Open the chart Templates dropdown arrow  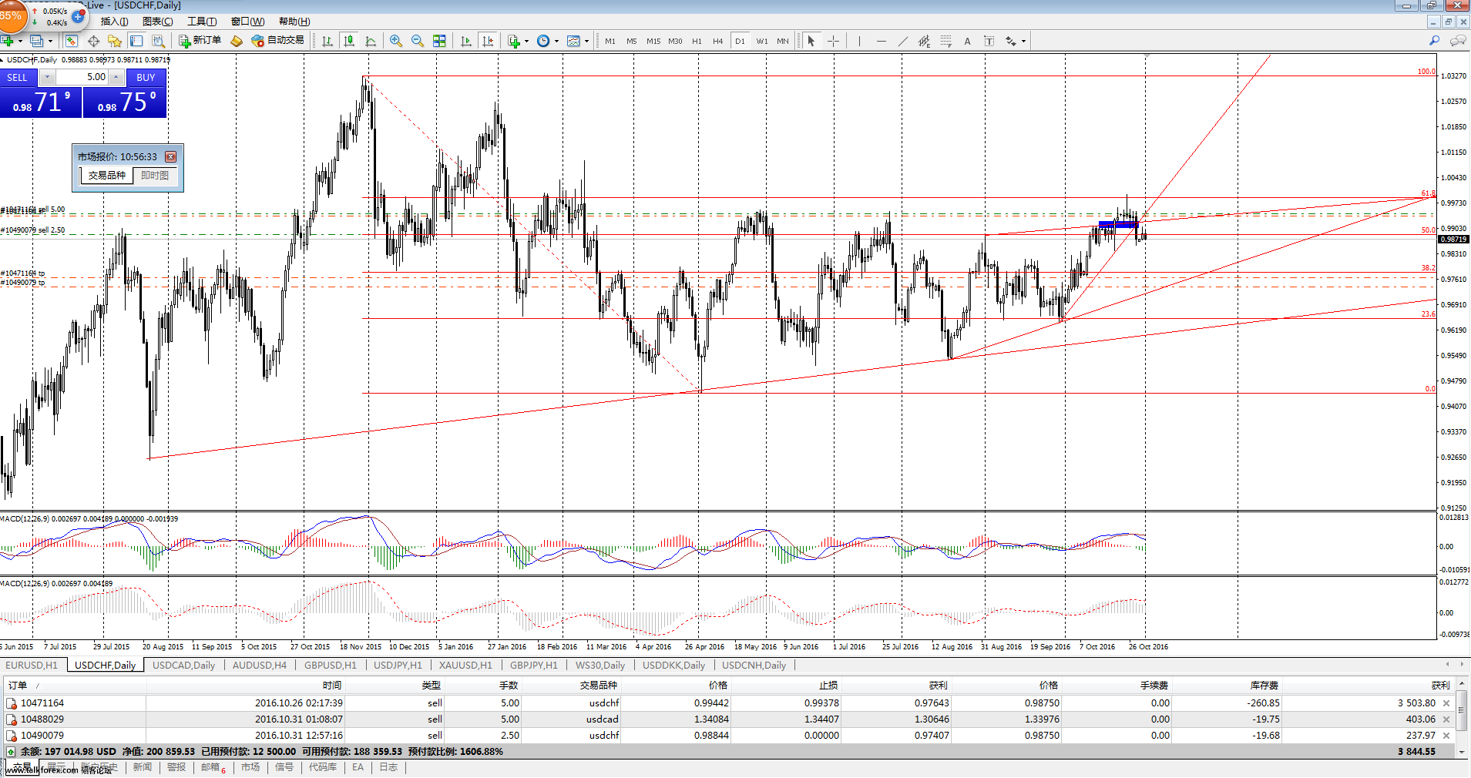pos(586,42)
